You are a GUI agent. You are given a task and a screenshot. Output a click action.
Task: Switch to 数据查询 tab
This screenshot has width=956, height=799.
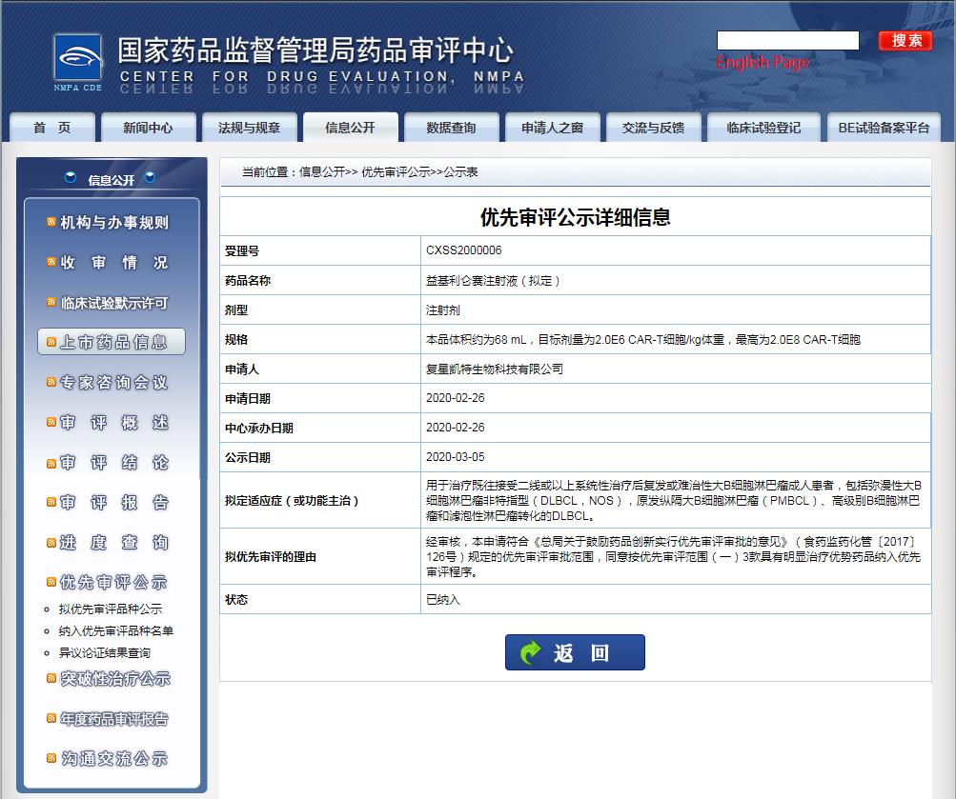(x=450, y=126)
